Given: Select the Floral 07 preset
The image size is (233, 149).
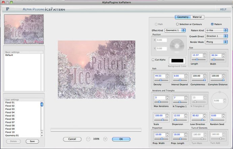Looking at the screenshot, I should tap(10, 122).
